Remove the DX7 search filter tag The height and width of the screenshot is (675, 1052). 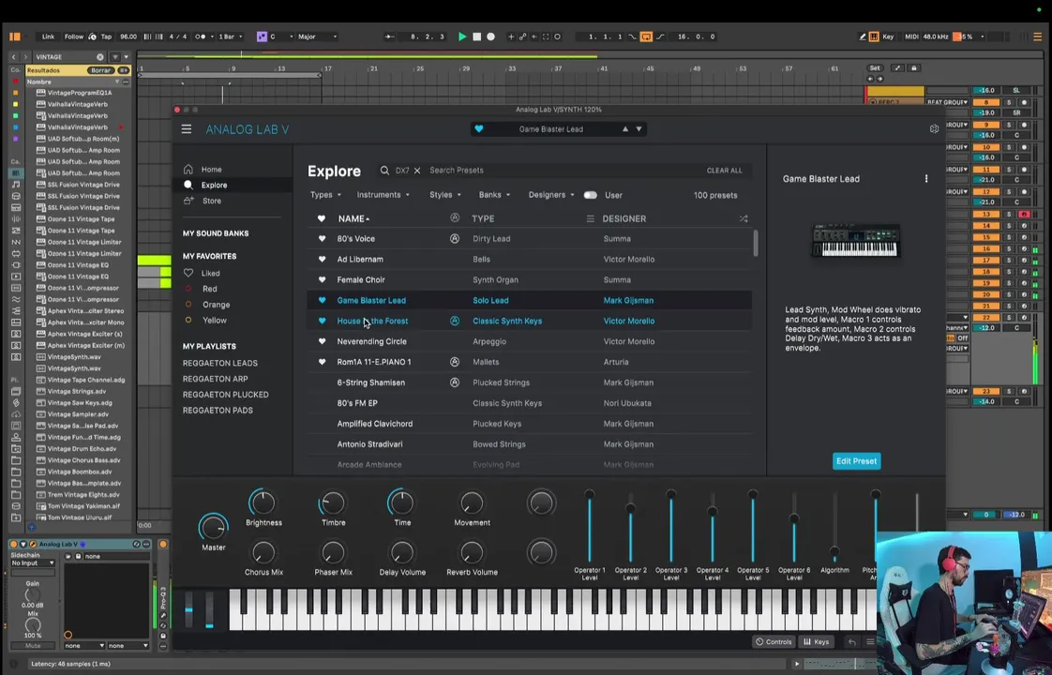coord(417,171)
